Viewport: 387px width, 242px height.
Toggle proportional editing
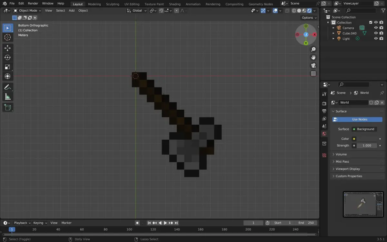(176, 10)
